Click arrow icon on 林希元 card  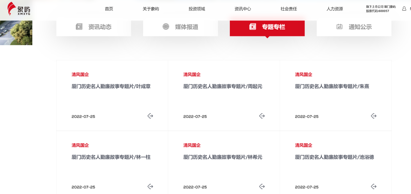click(x=262, y=186)
